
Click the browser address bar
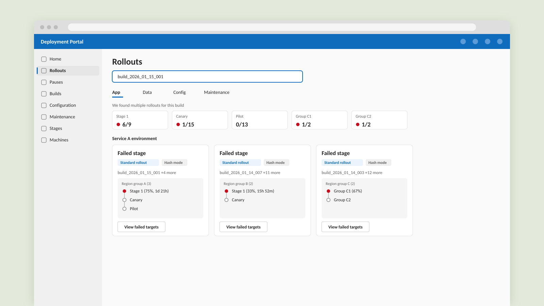click(272, 27)
